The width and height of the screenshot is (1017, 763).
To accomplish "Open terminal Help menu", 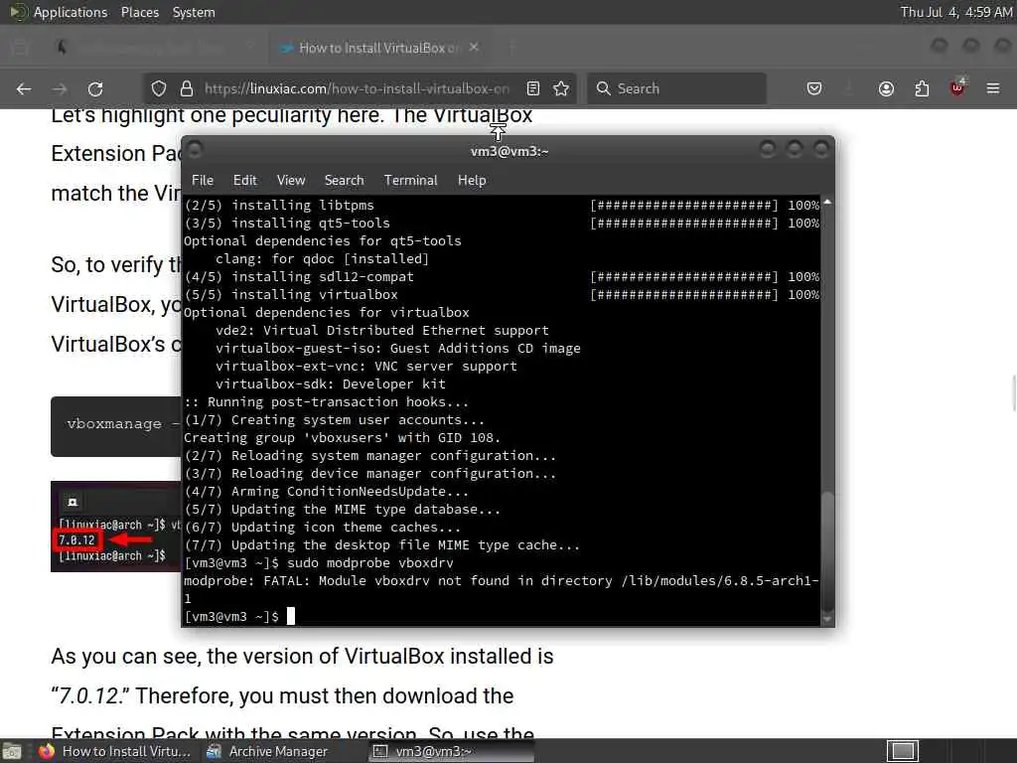I will 472,181.
